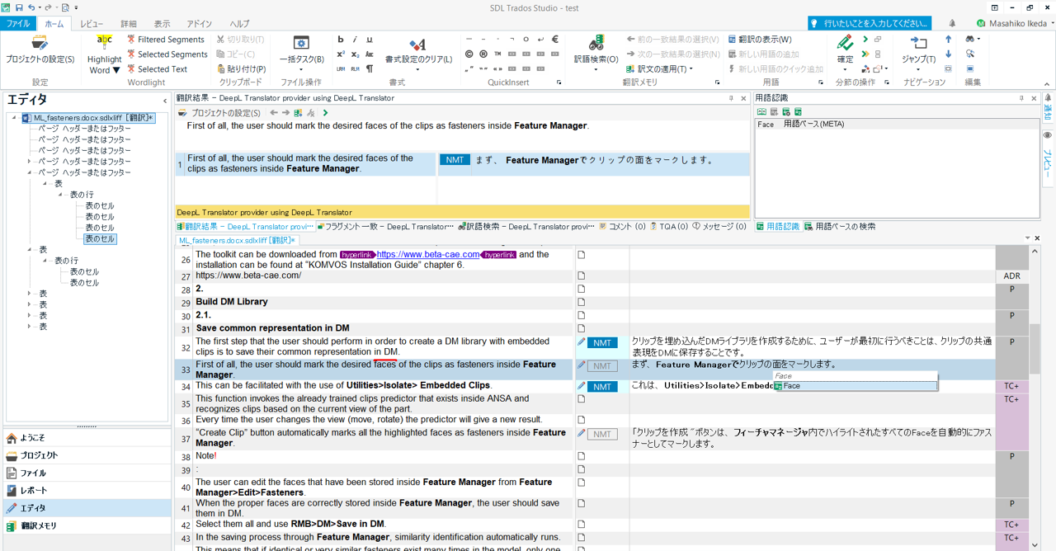This screenshot has width=1056, height=551.
Task: Switch to the 用語ベースの検索 tab
Action: tap(840, 226)
